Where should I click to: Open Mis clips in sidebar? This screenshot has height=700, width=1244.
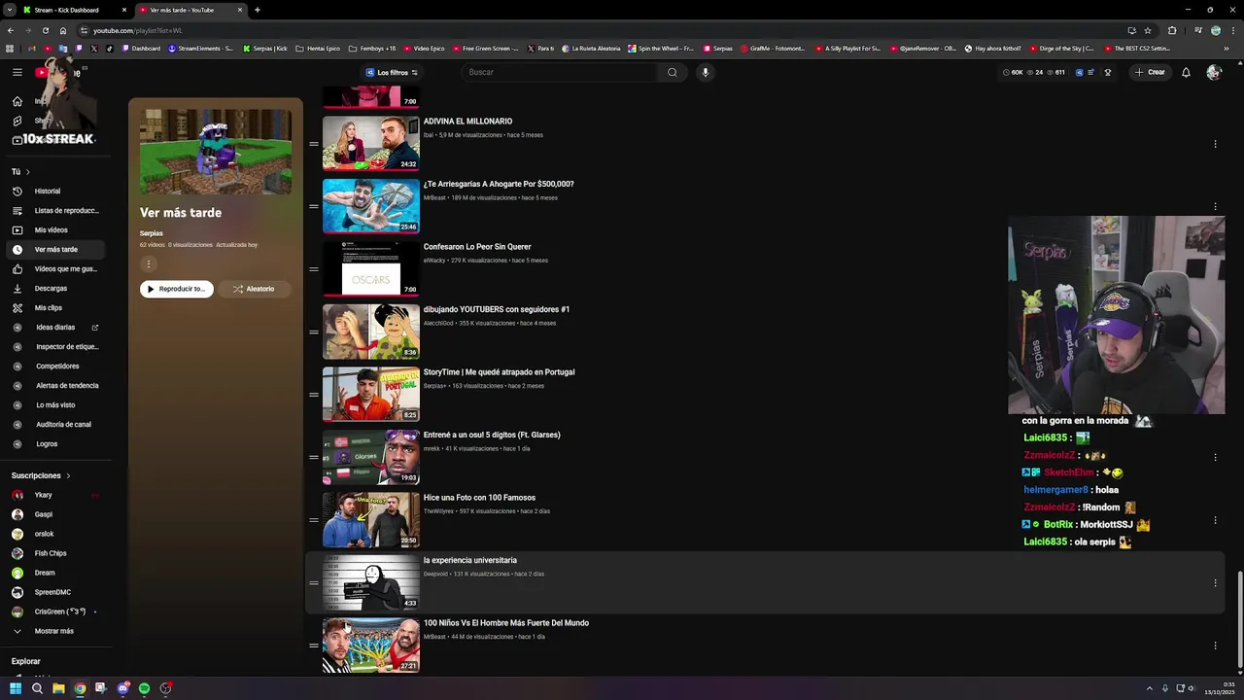(x=56, y=308)
